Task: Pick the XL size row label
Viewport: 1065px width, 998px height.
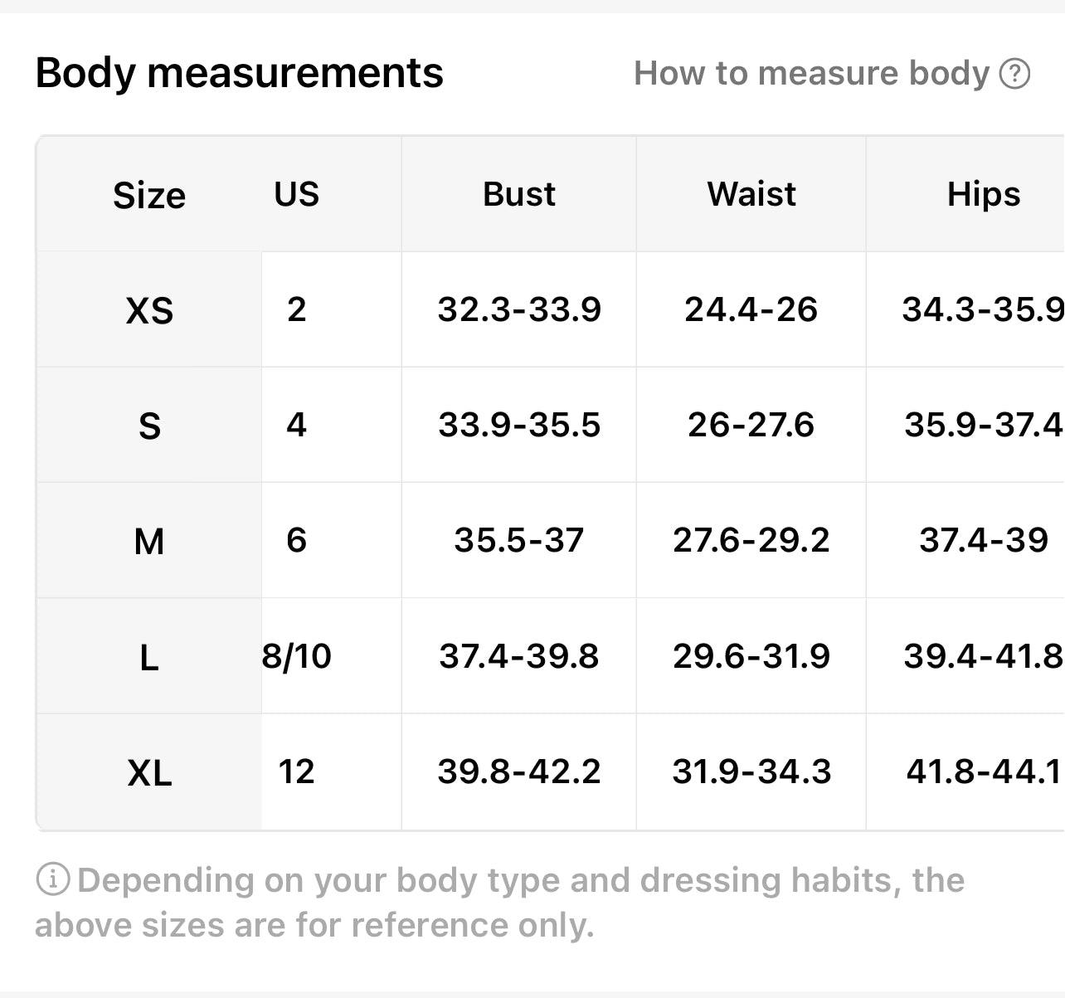Action: coord(149,773)
